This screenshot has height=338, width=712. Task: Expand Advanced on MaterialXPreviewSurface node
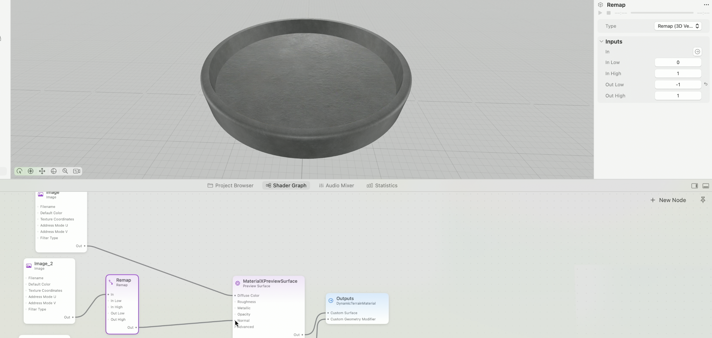tap(235, 327)
